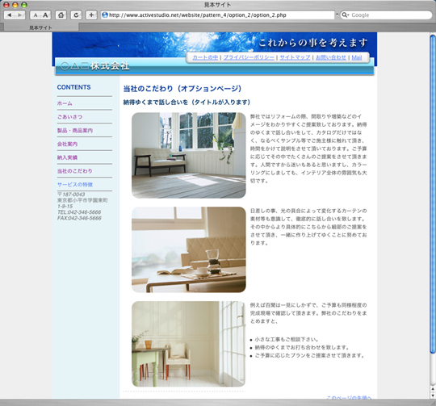The width and height of the screenshot is (436, 406).
Task: Add bookmark with the plus button
Action: click(x=91, y=15)
